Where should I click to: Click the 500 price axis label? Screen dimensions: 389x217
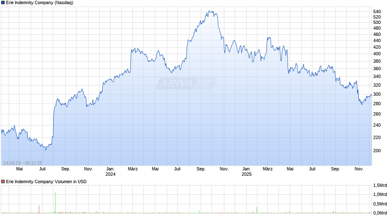pyautogui.click(x=377, y=23)
